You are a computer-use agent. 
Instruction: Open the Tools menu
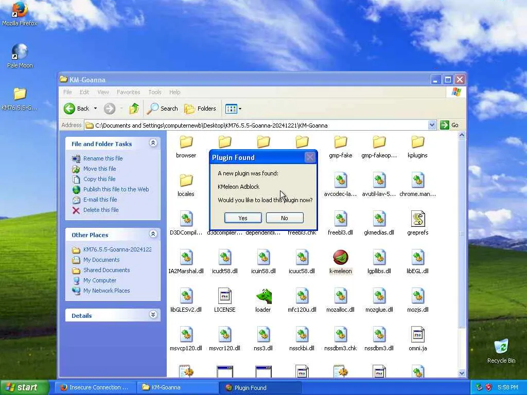pos(154,92)
